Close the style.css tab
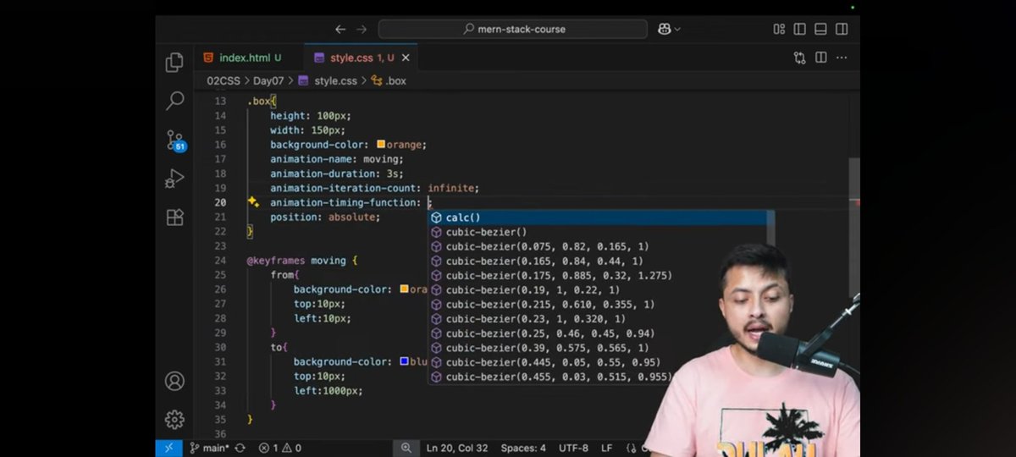Screen dimensions: 1016x457 [x=406, y=58]
